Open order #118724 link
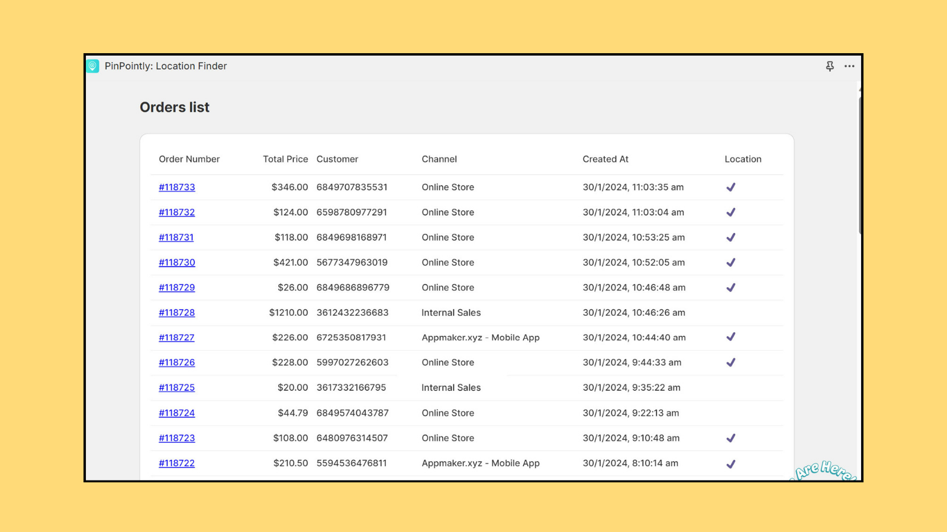 [177, 413]
